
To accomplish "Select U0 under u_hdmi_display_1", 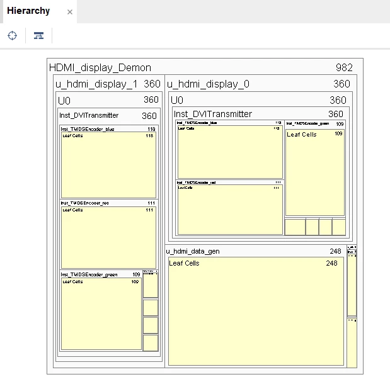I will click(x=64, y=100).
